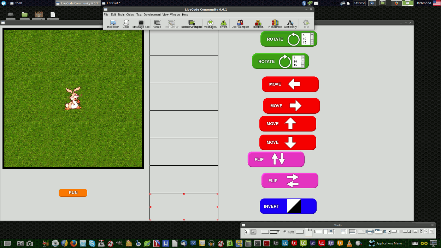Select the radio button tool in Tools palette
Viewport: 441px width, 248px height.
pyautogui.click(x=285, y=232)
